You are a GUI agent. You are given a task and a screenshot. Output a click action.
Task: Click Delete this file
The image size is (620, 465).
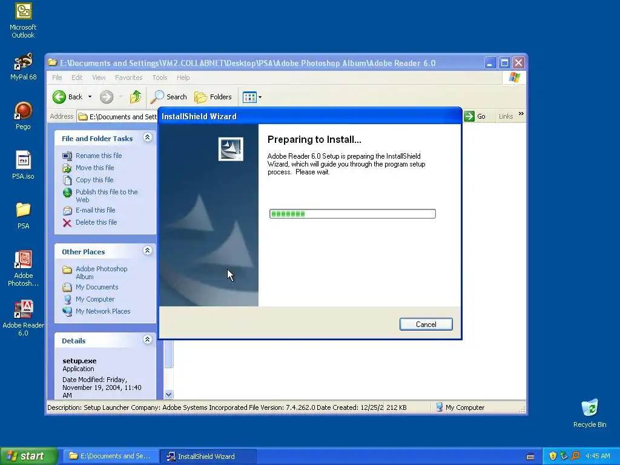96,222
